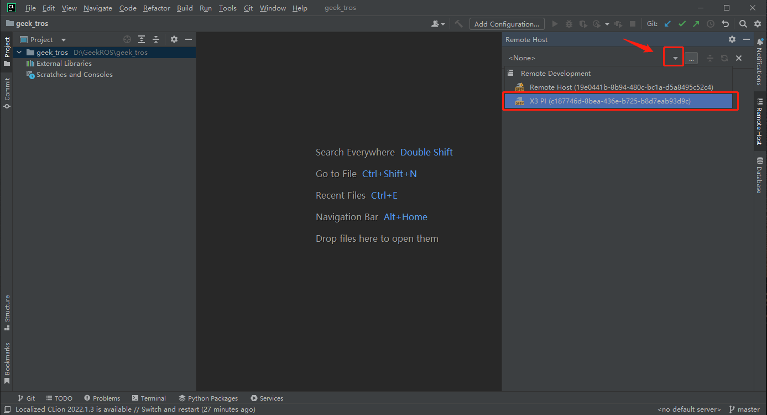Collapse the geek_tros project tree node
This screenshot has height=415, width=767.
19,53
